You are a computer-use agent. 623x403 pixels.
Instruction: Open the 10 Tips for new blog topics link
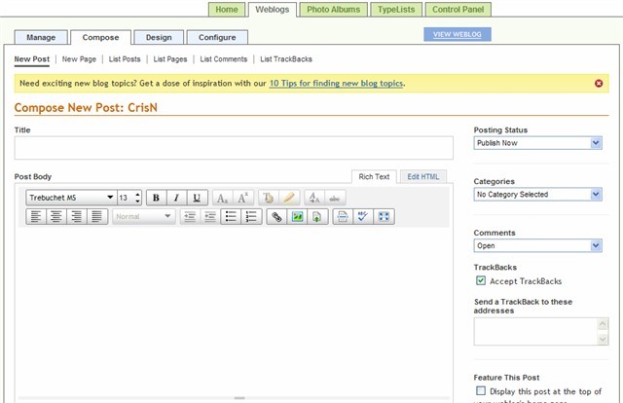coord(337,84)
